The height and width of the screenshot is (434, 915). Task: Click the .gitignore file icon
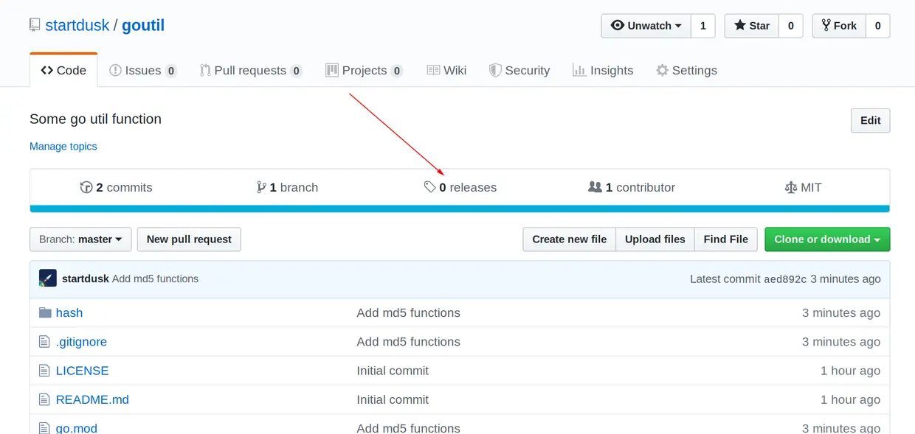pyautogui.click(x=44, y=342)
